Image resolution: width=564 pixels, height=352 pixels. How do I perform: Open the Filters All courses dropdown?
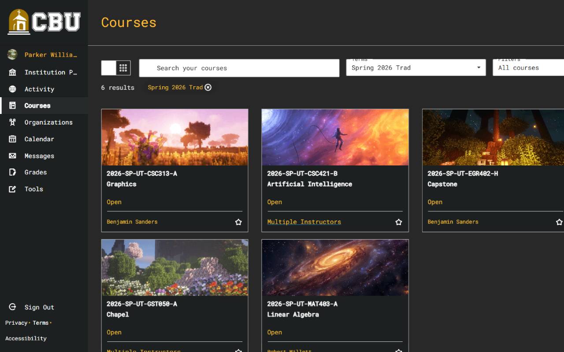pyautogui.click(x=528, y=68)
